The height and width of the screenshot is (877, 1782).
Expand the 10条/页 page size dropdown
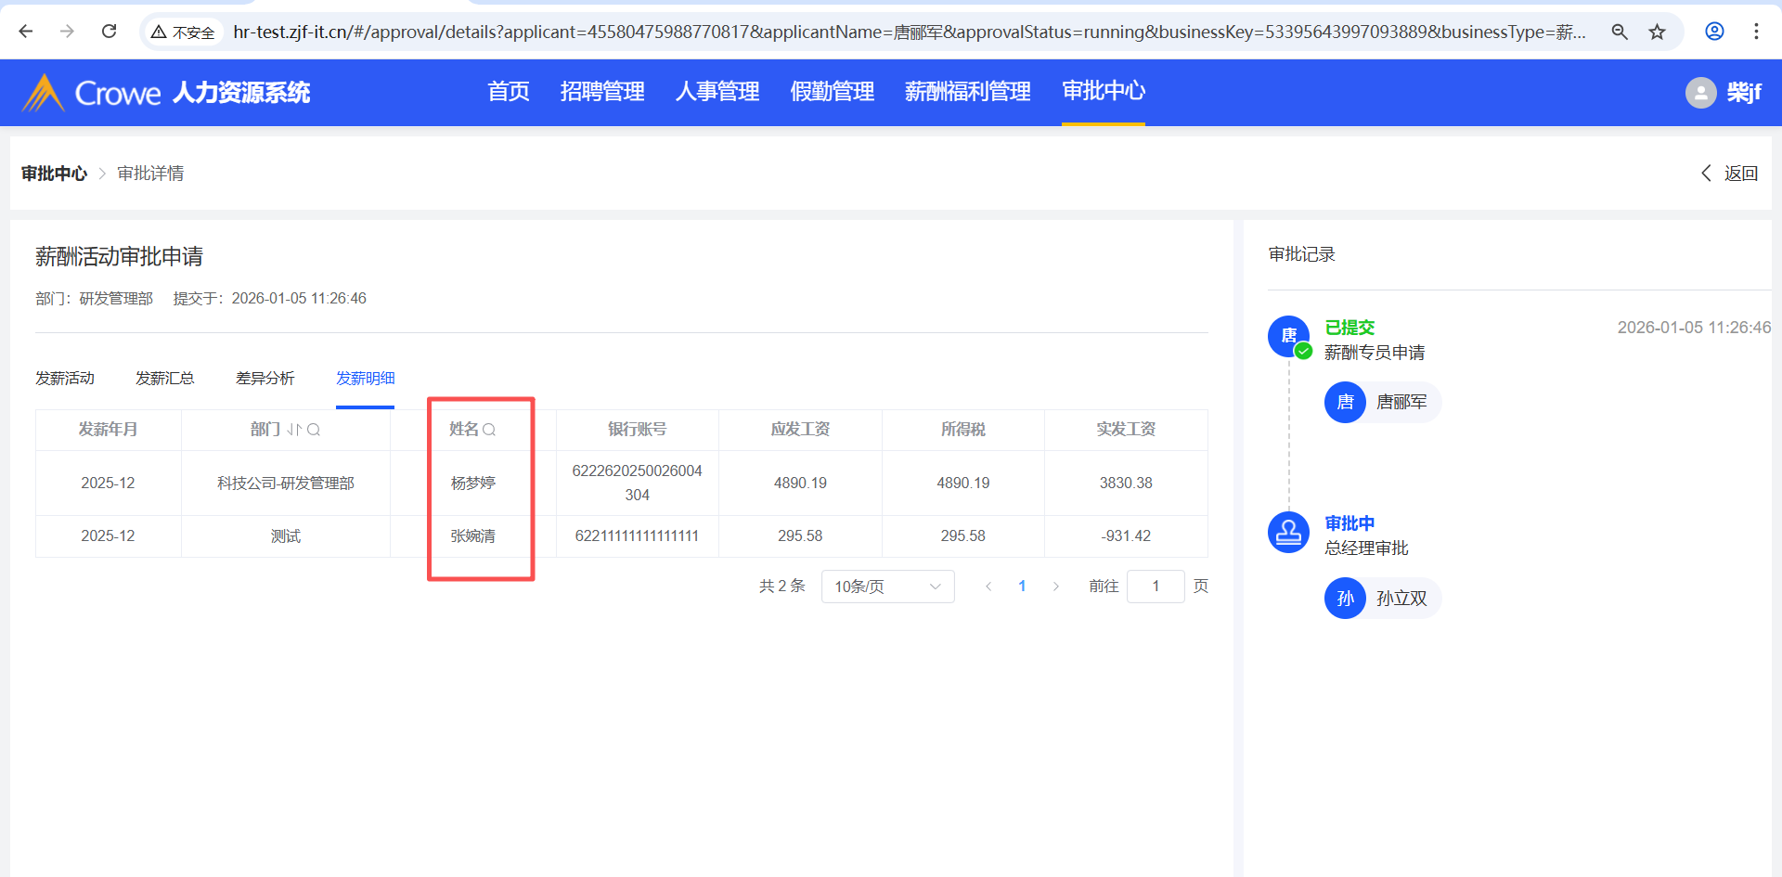pyautogui.click(x=887, y=587)
